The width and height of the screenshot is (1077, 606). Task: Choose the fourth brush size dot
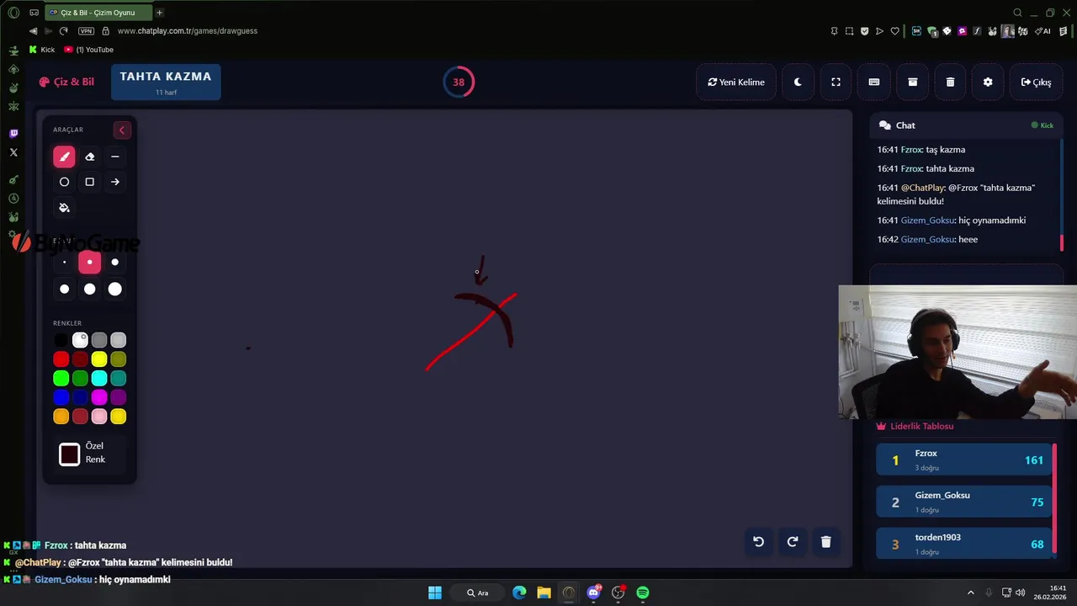(x=64, y=289)
